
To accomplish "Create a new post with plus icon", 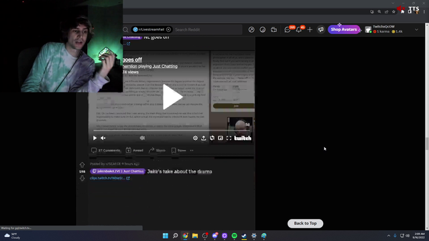I will pyautogui.click(x=310, y=29).
